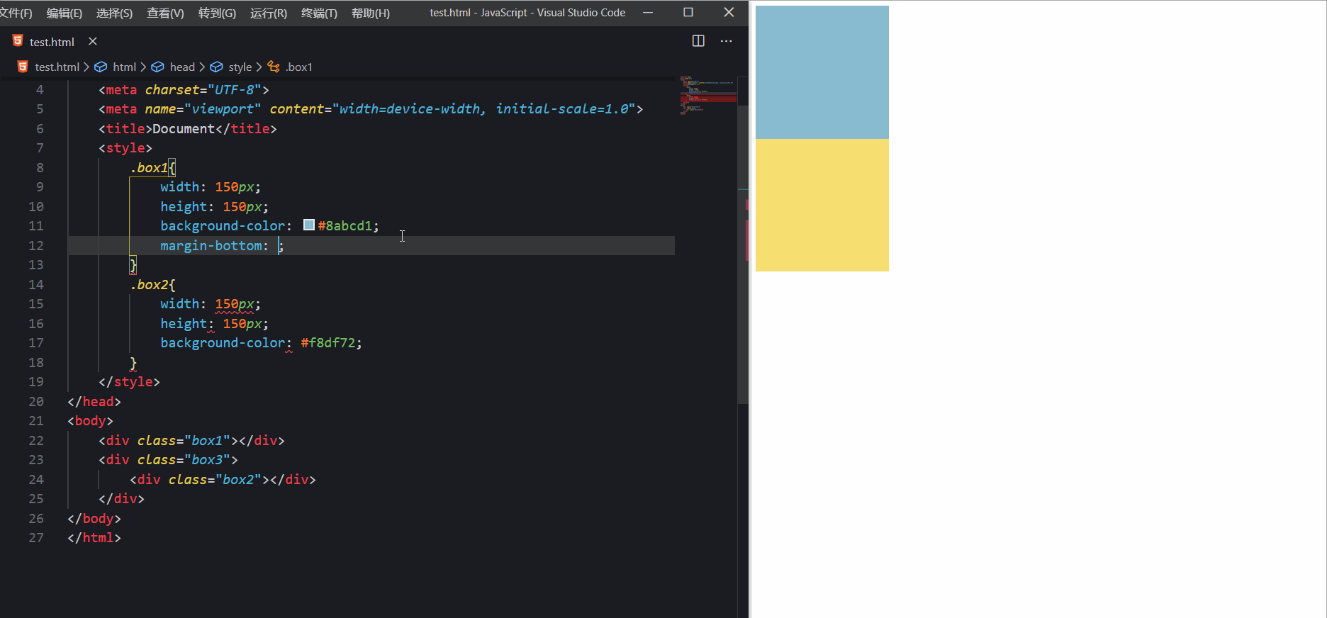Click the div class="box2" line
The width and height of the screenshot is (1327, 618).
pos(223,479)
